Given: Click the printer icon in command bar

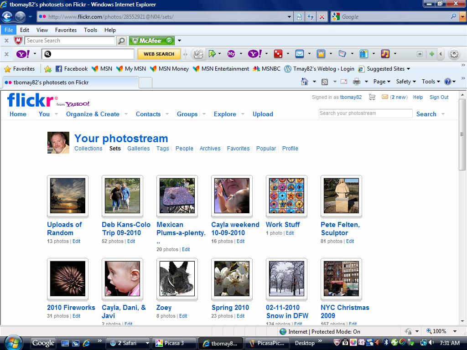Looking at the screenshot, I should click(x=356, y=82).
